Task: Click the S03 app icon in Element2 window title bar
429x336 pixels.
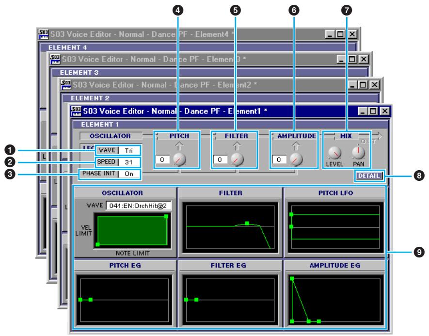Action: 66,85
